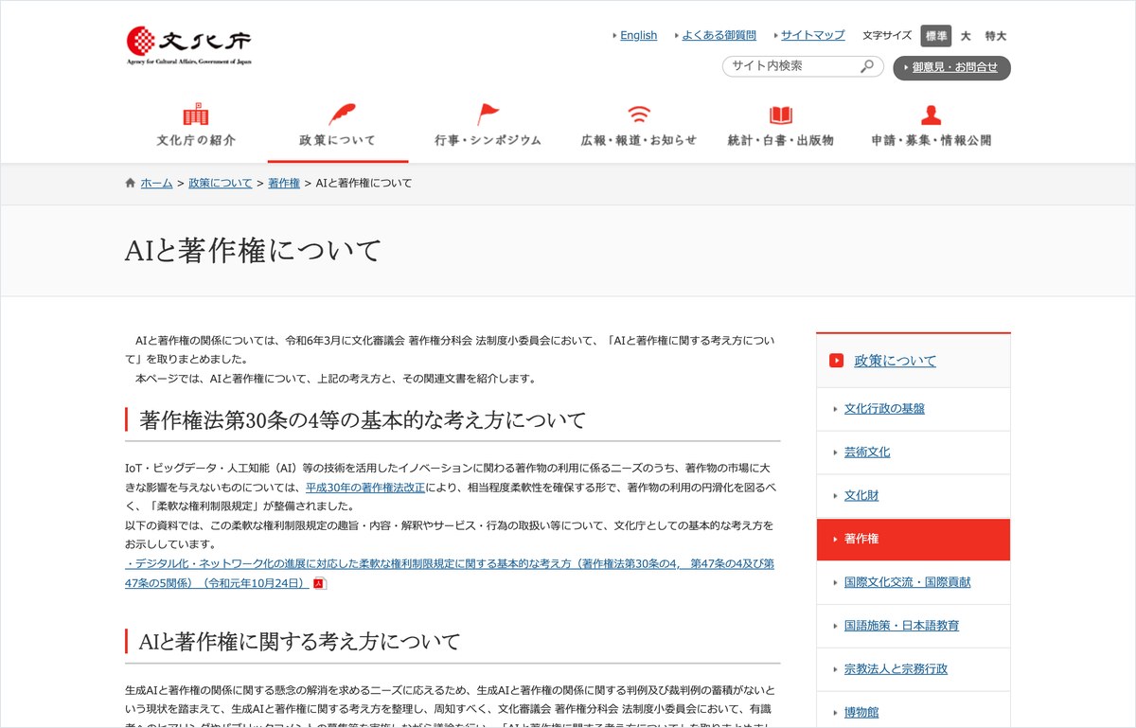
Task: Click the building icon above 文化庁の紹介
Action: pos(196,115)
